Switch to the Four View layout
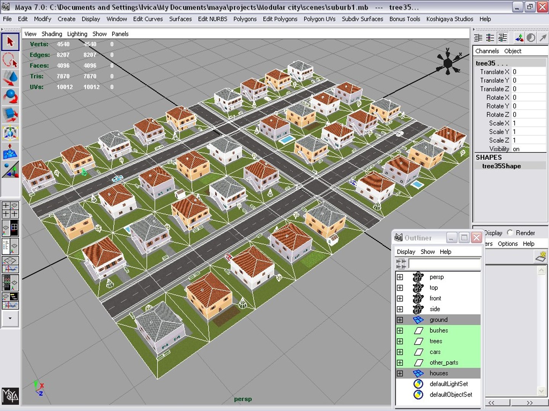Viewport: 549px width, 411px height. (10, 210)
